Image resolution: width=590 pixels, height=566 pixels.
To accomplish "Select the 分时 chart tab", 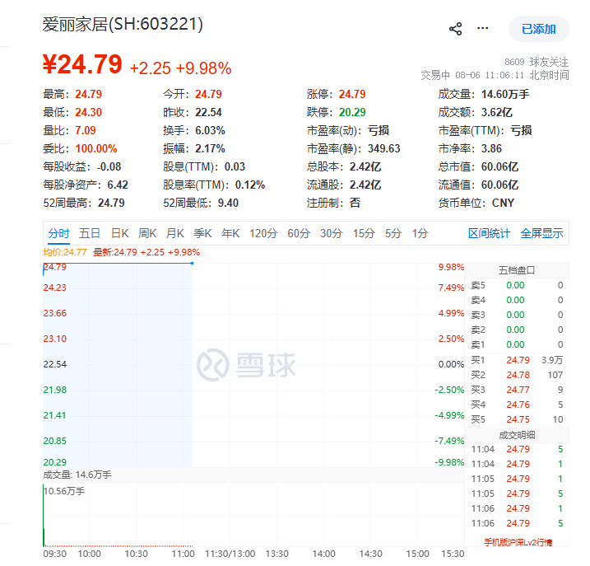I will tap(58, 234).
